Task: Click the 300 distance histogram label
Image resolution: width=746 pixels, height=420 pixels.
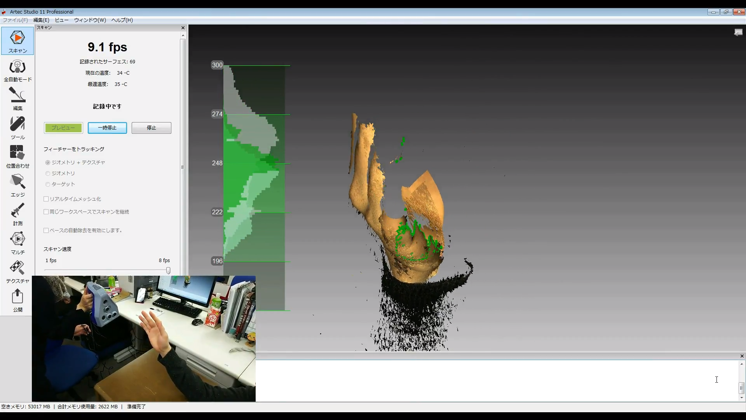Action: [x=217, y=65]
